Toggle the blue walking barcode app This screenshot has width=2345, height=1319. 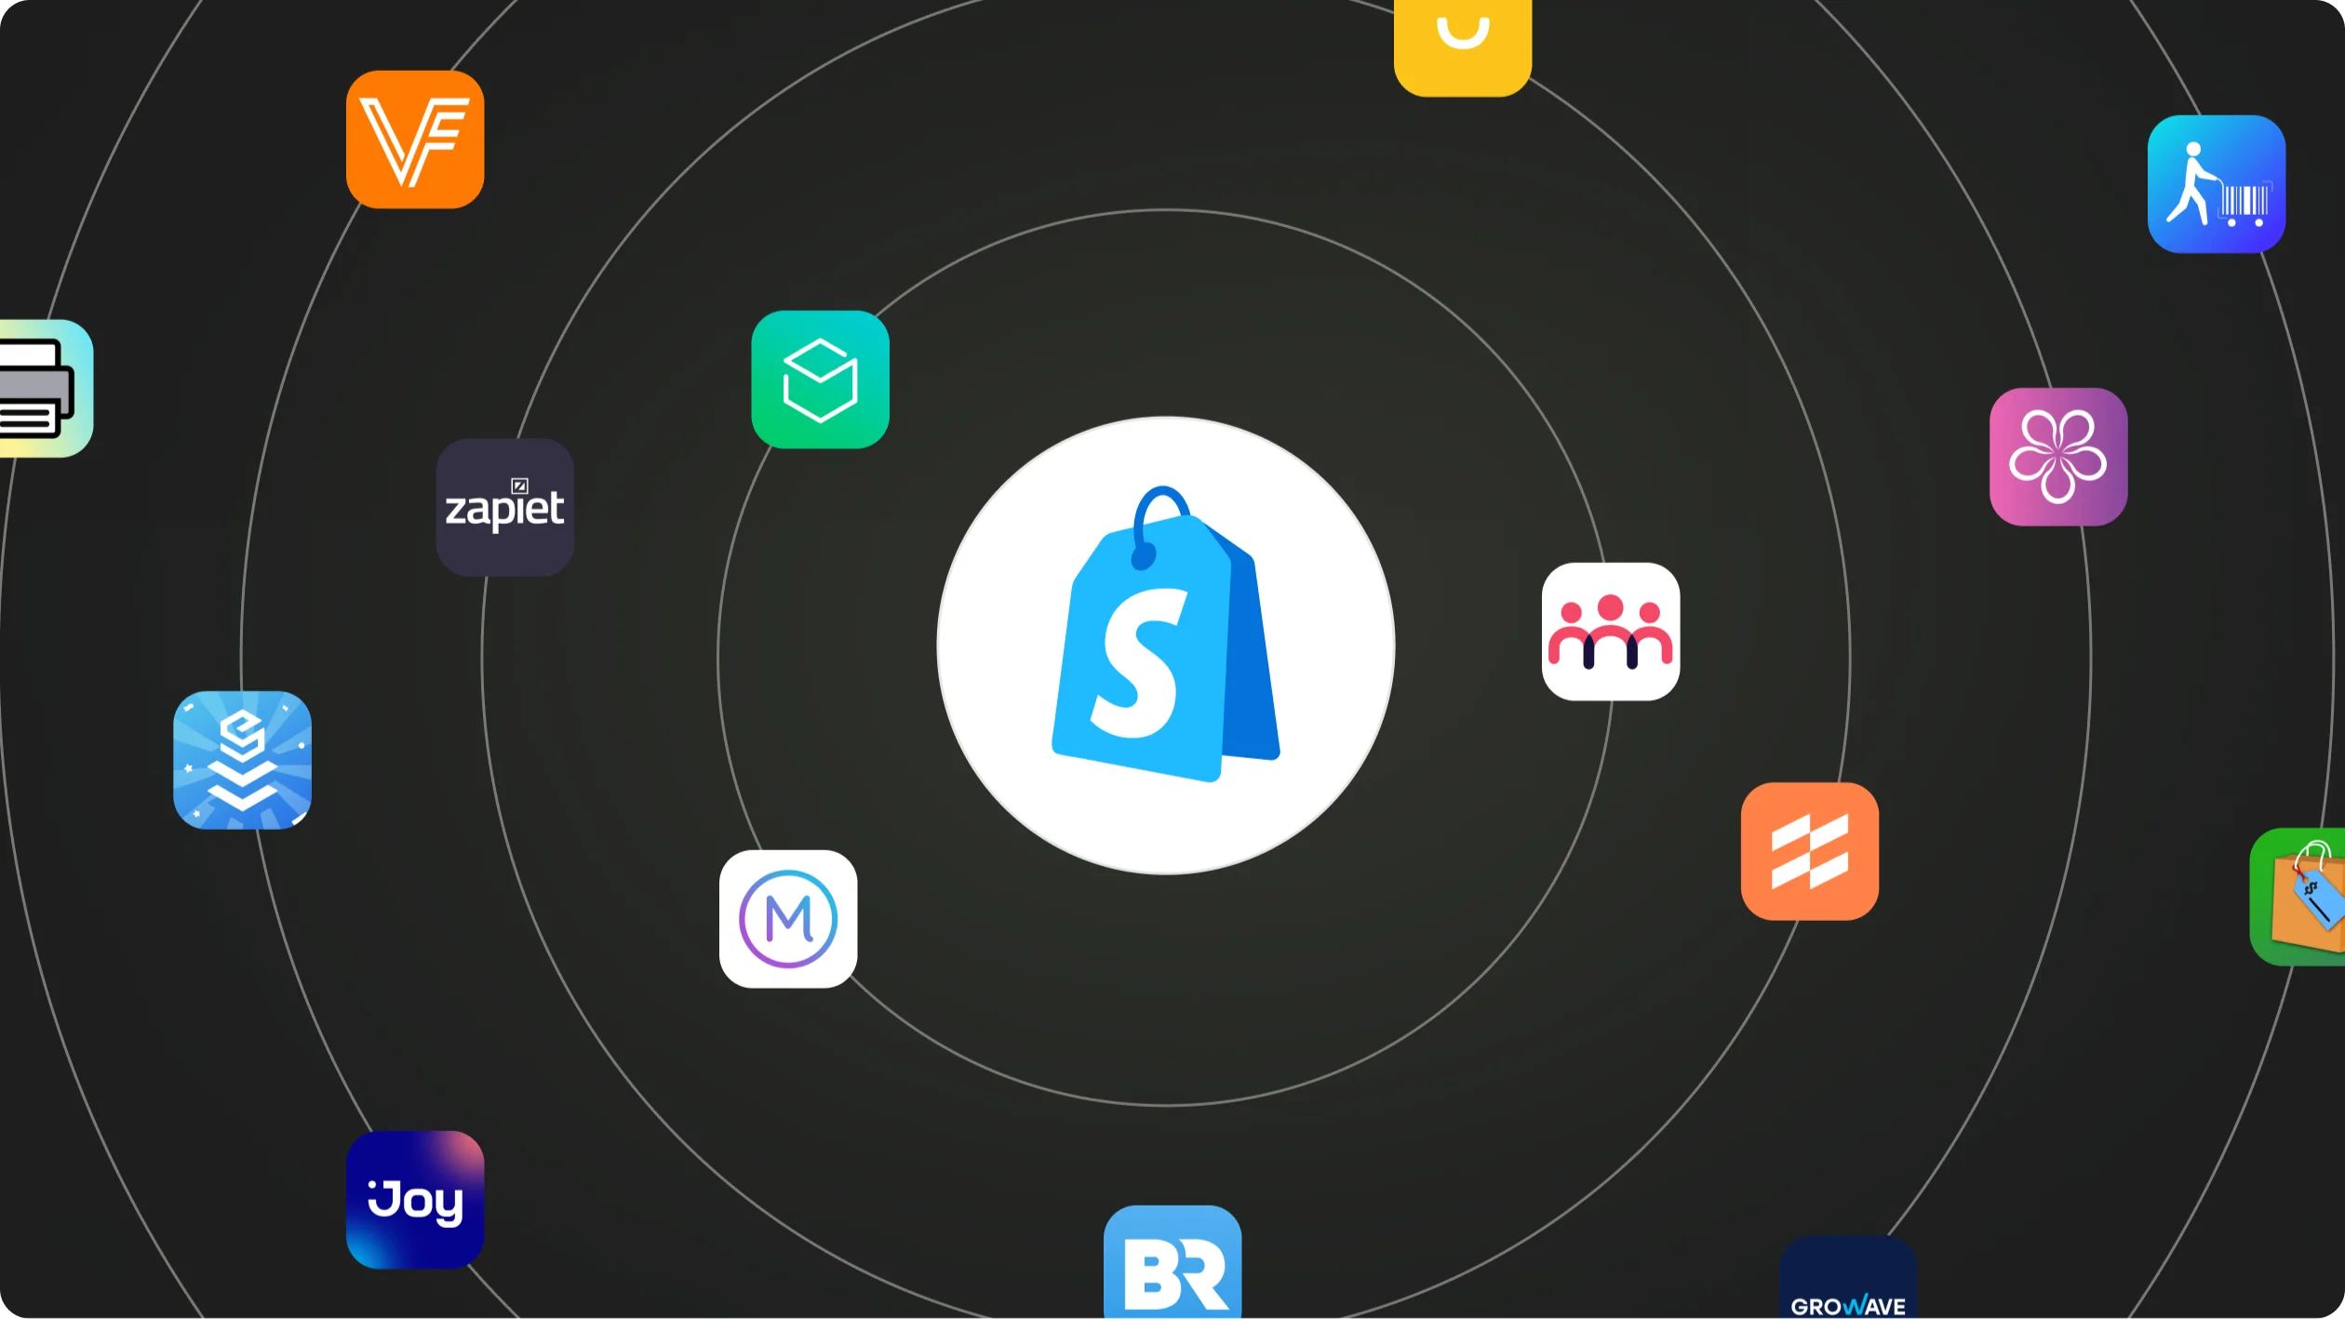2218,183
